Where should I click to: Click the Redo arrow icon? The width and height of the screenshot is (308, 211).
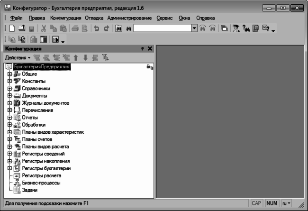coord(106,28)
